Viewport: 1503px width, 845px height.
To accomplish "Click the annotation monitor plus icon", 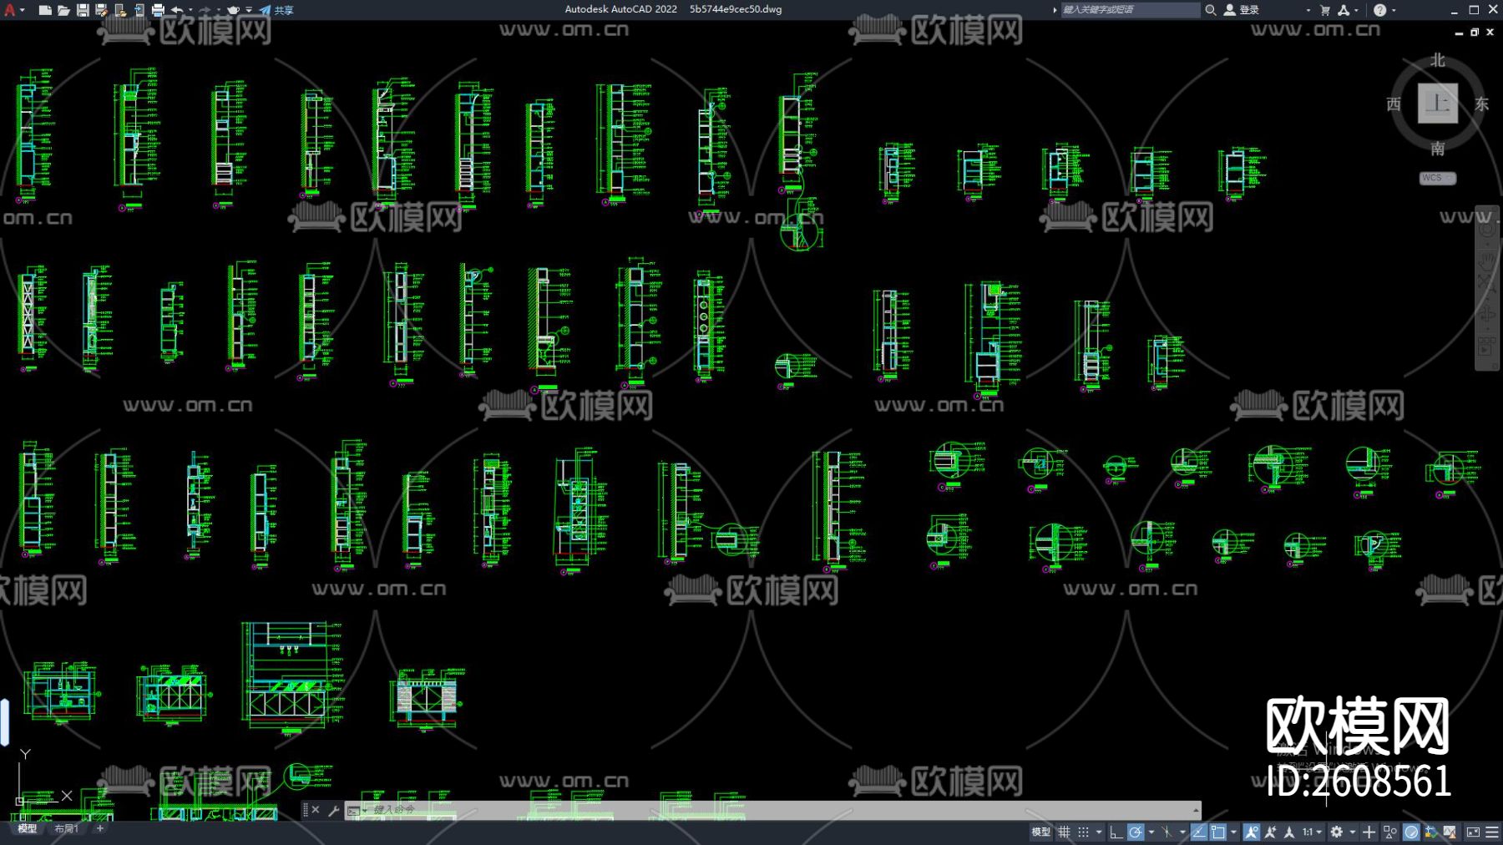I will coord(1369,832).
